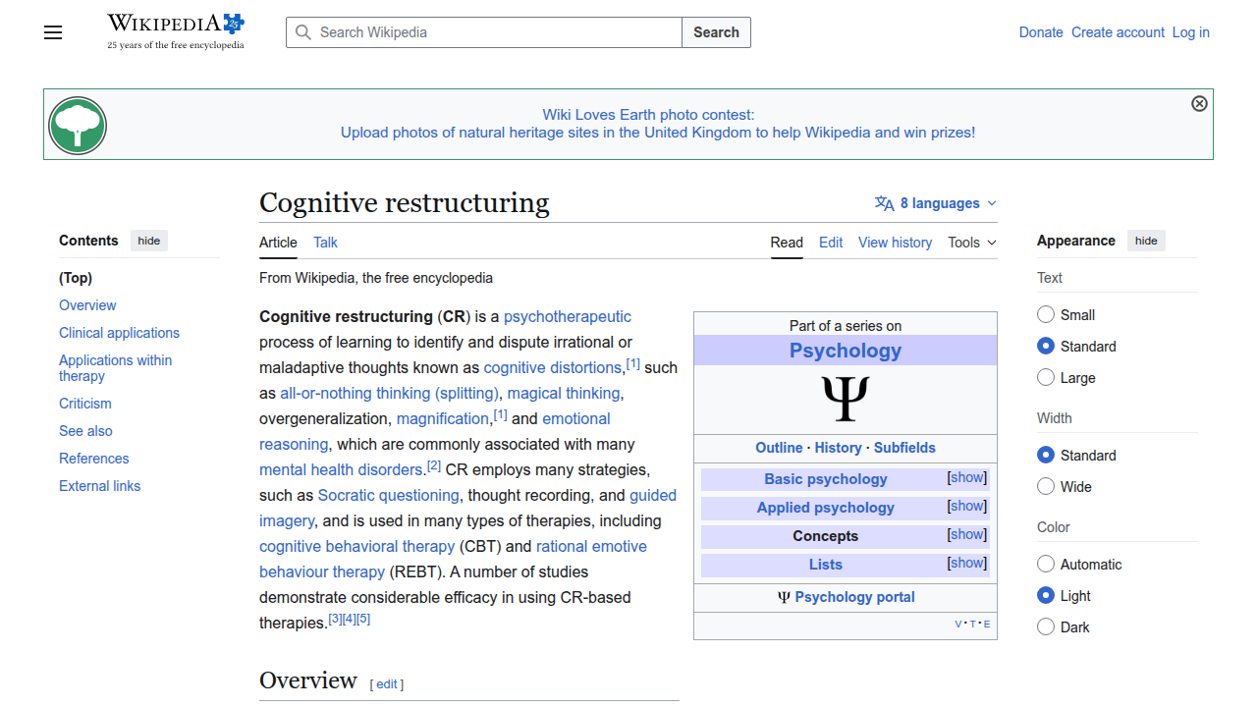Screen dimensions: 1257x707
Task: Go to Criticism in contents
Action: (85, 404)
